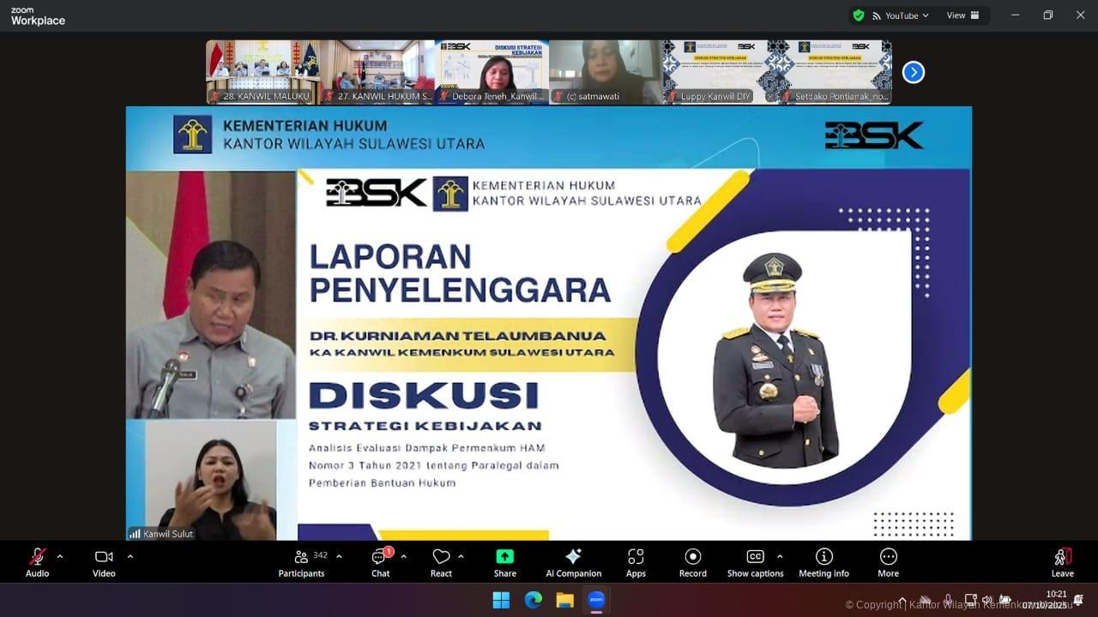Click the Leave meeting button

(1062, 561)
